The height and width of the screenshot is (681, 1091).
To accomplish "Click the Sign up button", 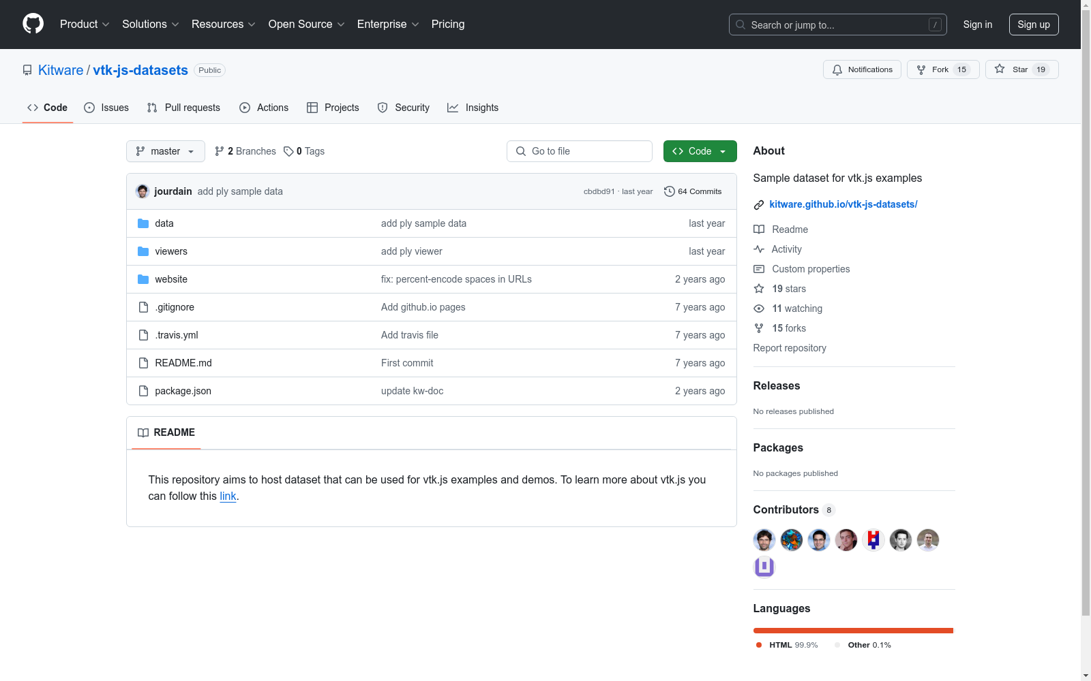I will tap(1034, 25).
